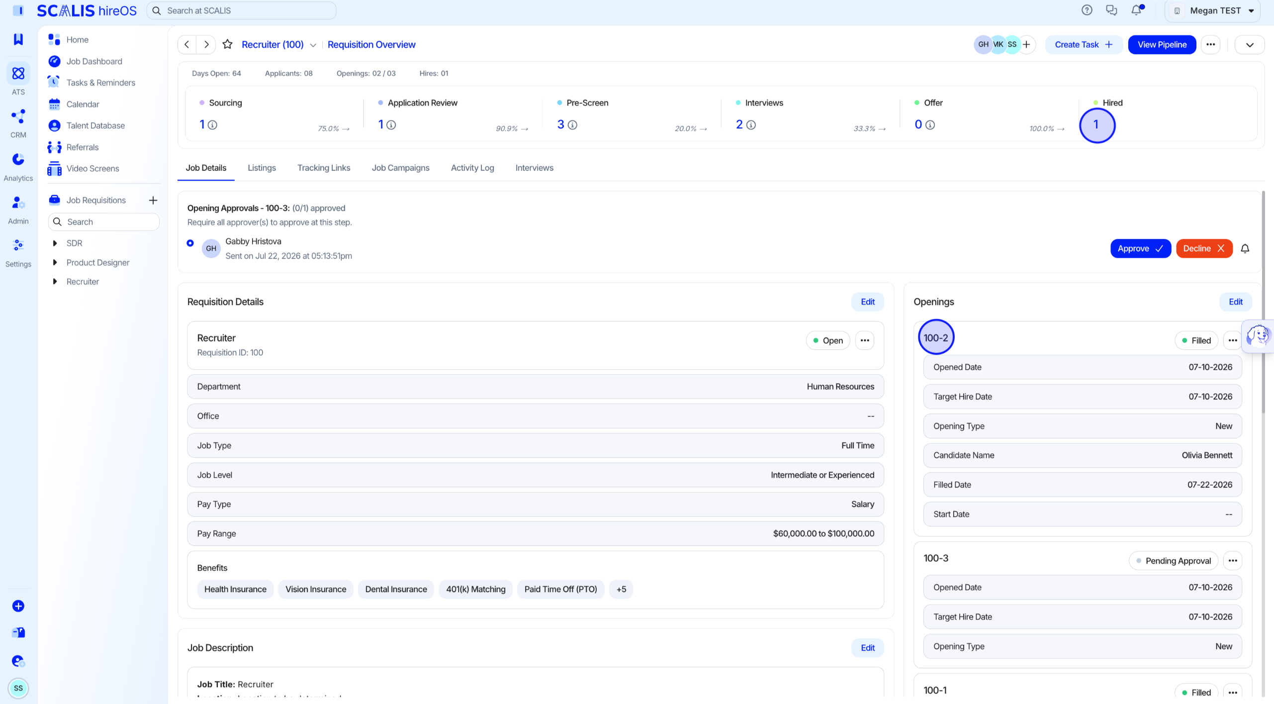Click the info icon next to Sourcing count
Viewport: 1274px width, 704px height.
(212, 125)
